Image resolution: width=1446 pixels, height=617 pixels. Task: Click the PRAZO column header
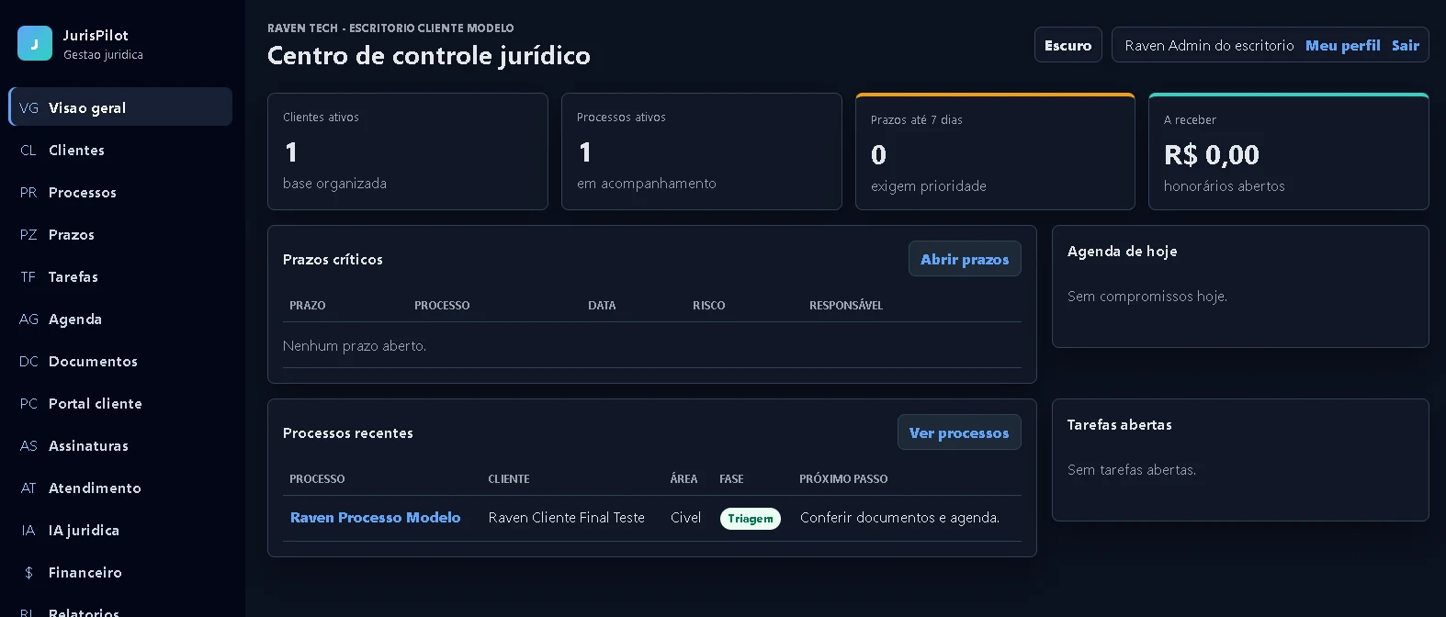pos(308,305)
